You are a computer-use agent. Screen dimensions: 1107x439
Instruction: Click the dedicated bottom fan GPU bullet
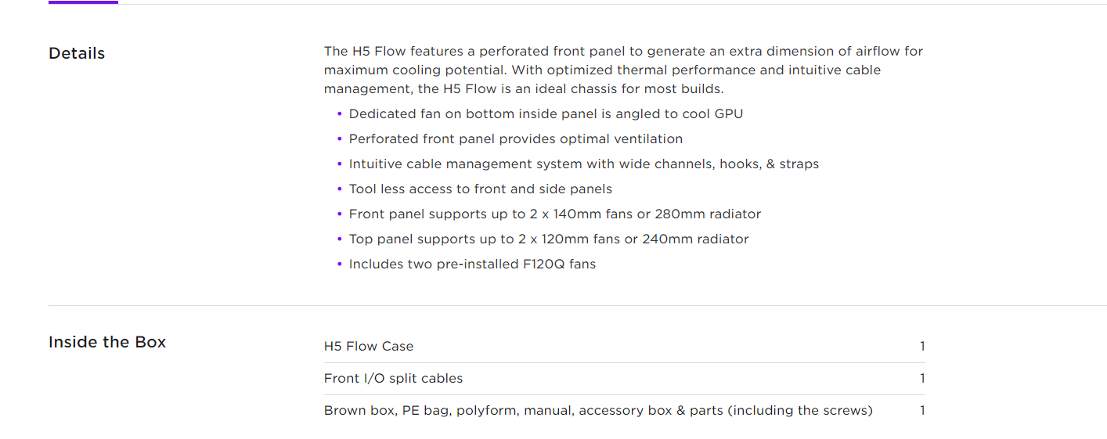click(x=546, y=113)
